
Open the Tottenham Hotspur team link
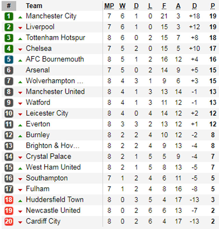(55, 38)
